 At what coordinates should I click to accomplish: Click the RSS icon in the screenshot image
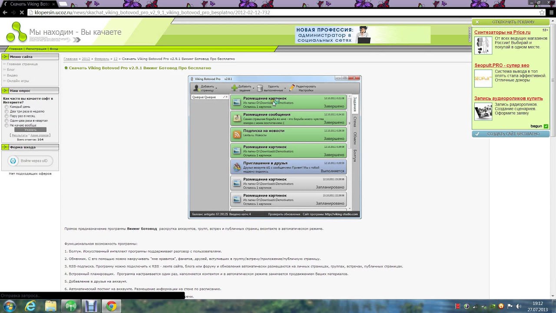[237, 135]
